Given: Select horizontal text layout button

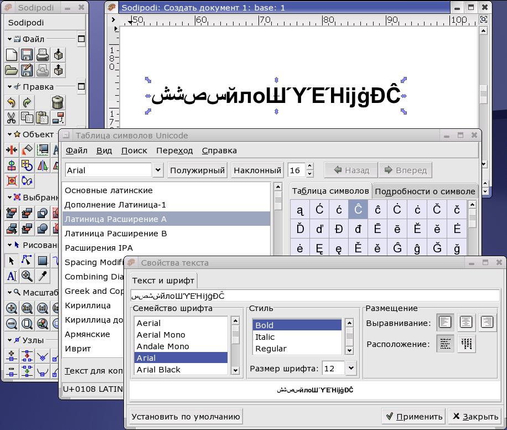Looking at the screenshot, I should click(x=445, y=344).
